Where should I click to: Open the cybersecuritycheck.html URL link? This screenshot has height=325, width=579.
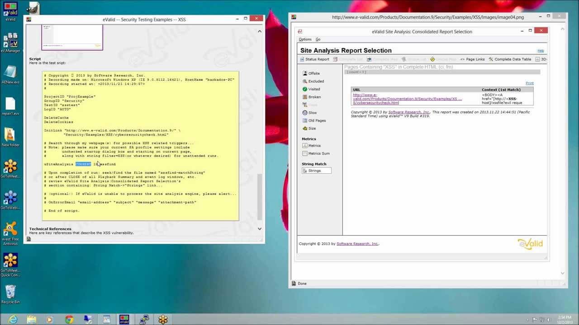[406, 99]
